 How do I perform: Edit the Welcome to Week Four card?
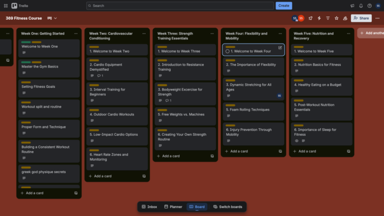pos(280,48)
